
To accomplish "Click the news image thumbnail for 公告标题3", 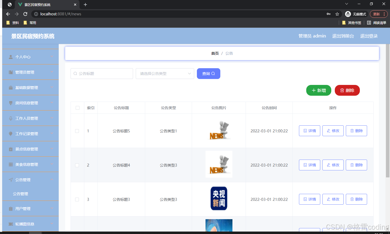I will point(219,198).
